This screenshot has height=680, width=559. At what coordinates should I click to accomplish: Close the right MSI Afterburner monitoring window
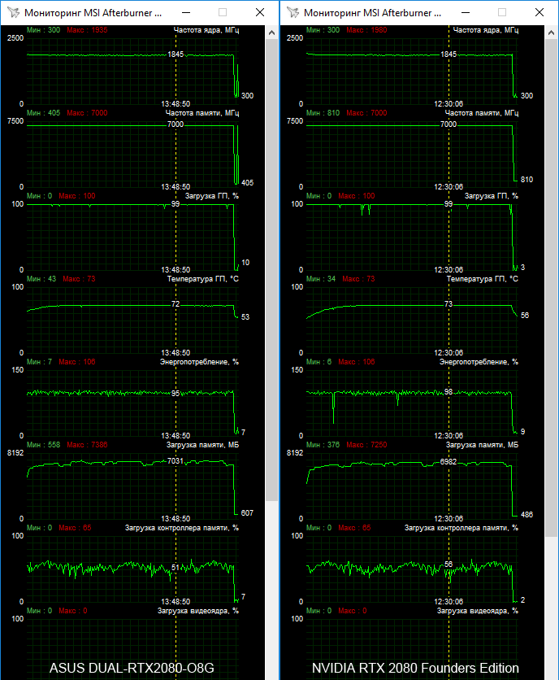tap(539, 12)
